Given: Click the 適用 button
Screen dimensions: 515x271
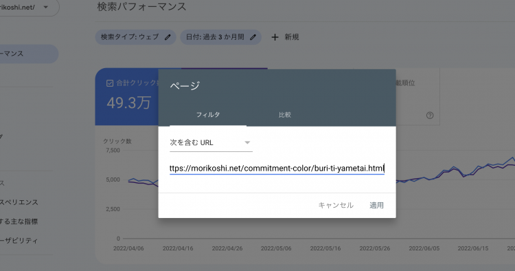Looking at the screenshot, I should coord(376,205).
